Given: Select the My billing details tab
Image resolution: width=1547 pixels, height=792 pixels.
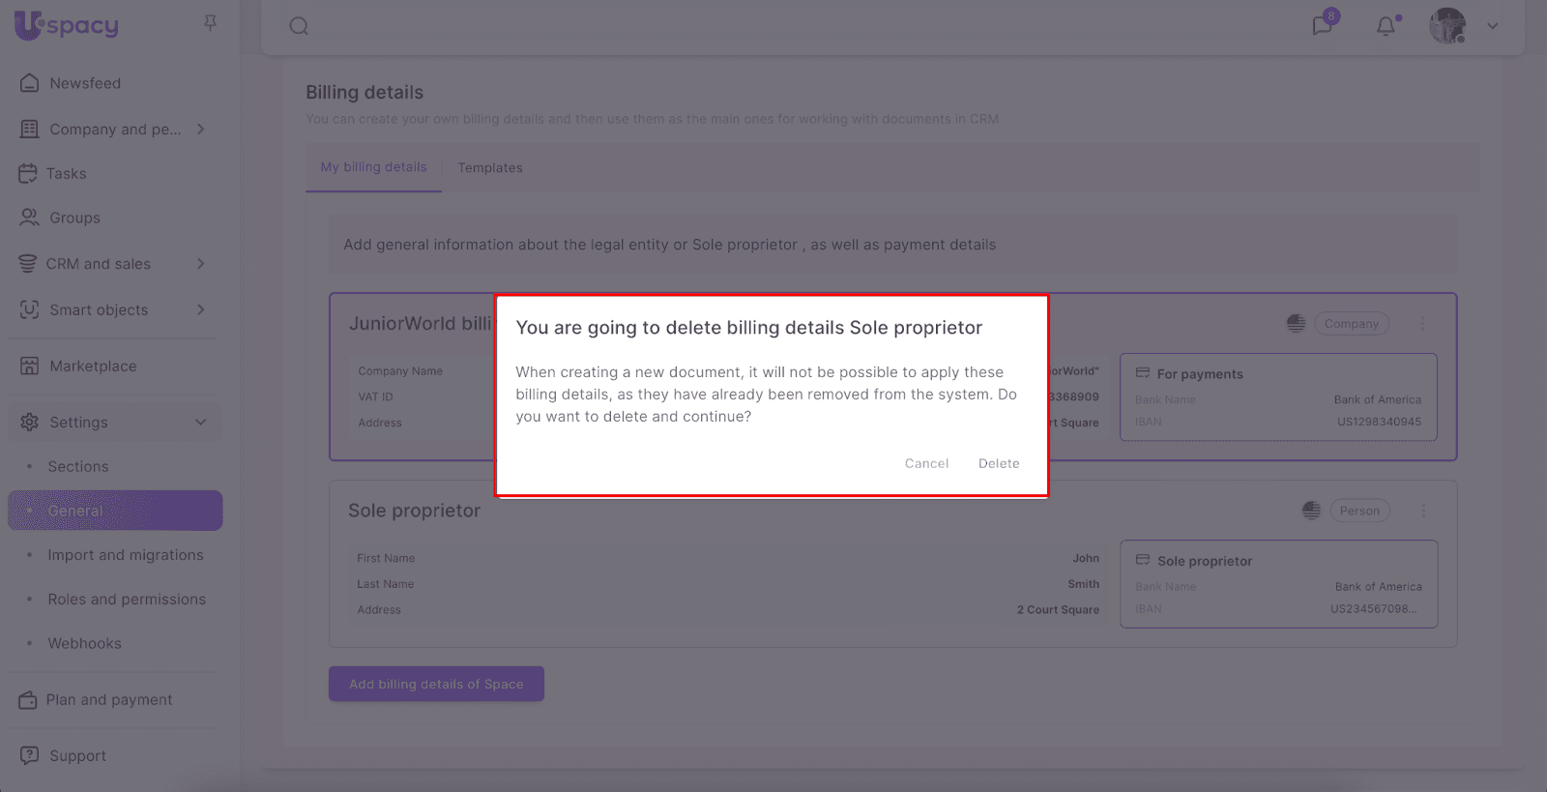Looking at the screenshot, I should pyautogui.click(x=373, y=167).
